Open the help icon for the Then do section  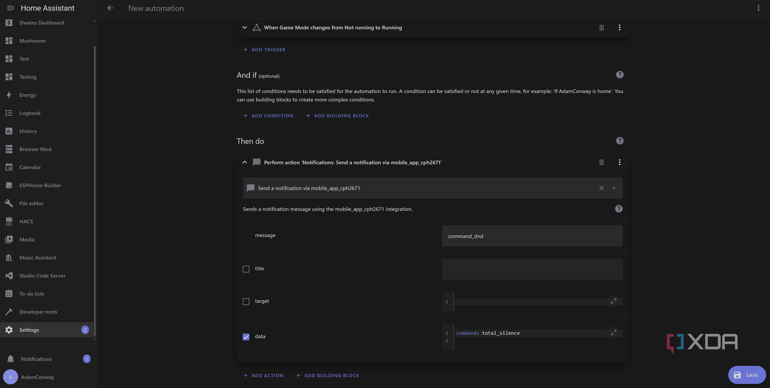620,141
